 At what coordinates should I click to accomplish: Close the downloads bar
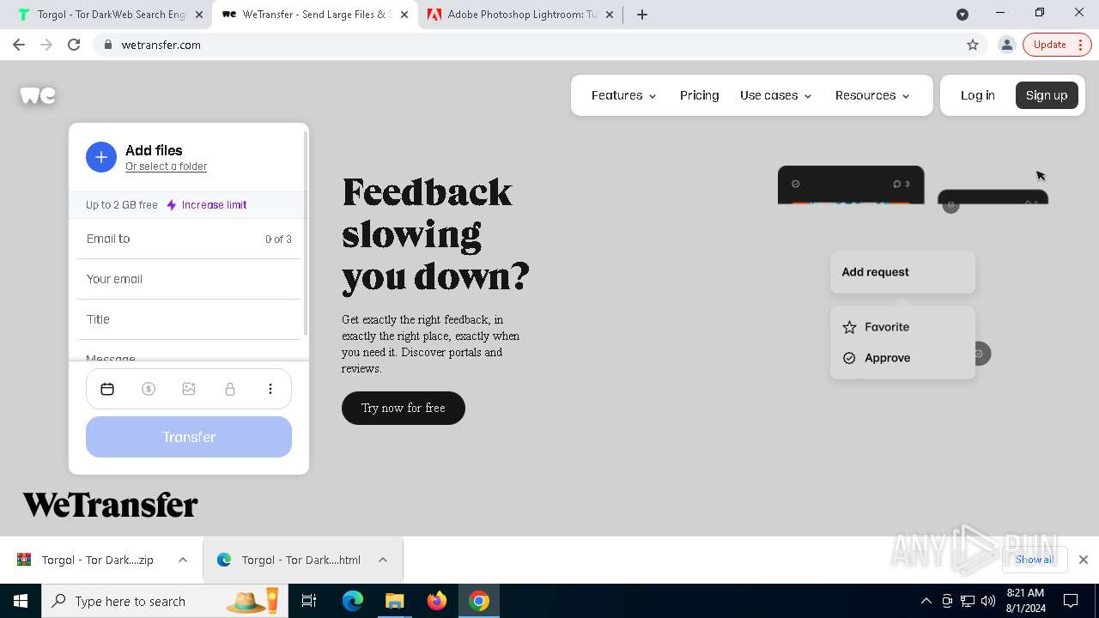1084,560
